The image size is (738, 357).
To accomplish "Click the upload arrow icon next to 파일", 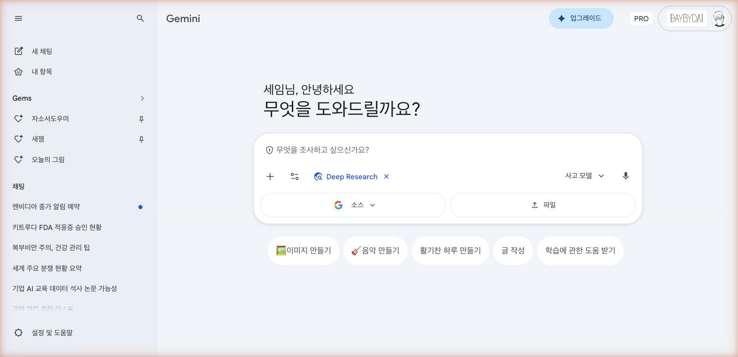I will [x=535, y=205].
